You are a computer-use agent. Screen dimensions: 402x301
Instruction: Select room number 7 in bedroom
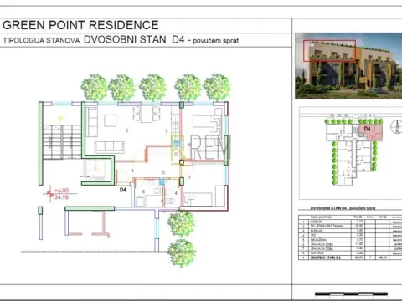pyautogui.click(x=190, y=177)
